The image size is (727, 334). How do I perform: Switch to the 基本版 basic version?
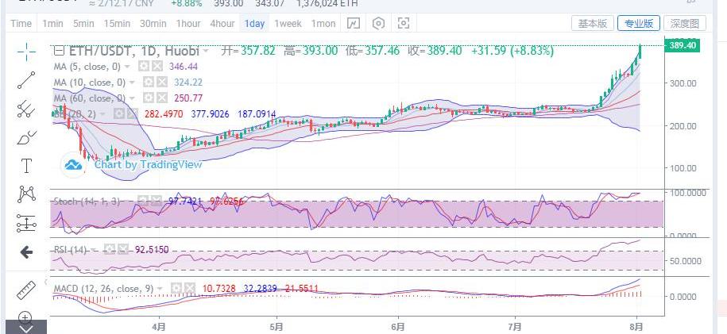pos(593,23)
